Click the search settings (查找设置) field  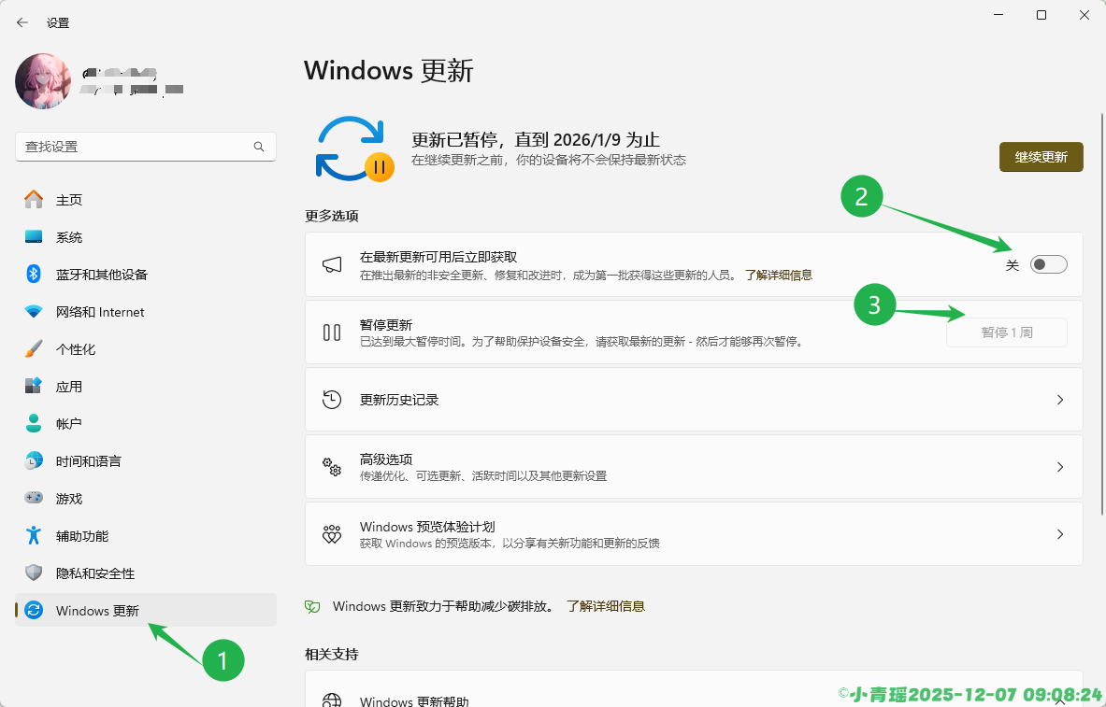(136, 147)
